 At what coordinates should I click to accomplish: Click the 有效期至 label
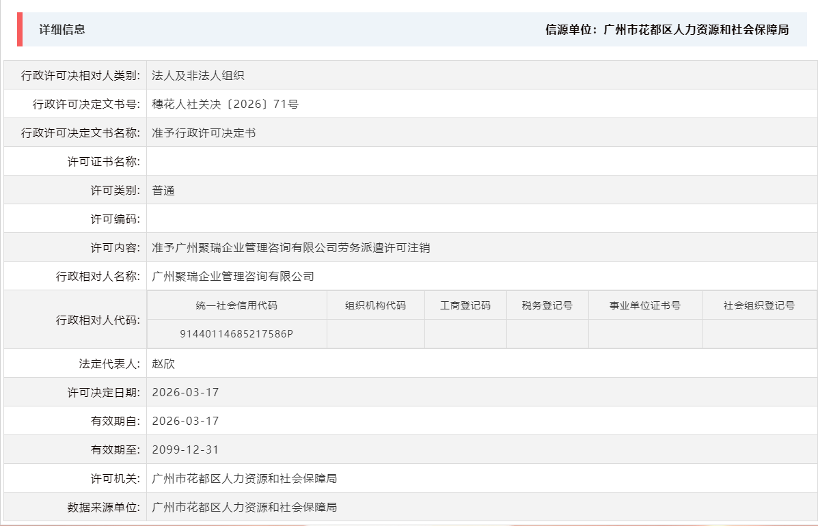pos(115,450)
